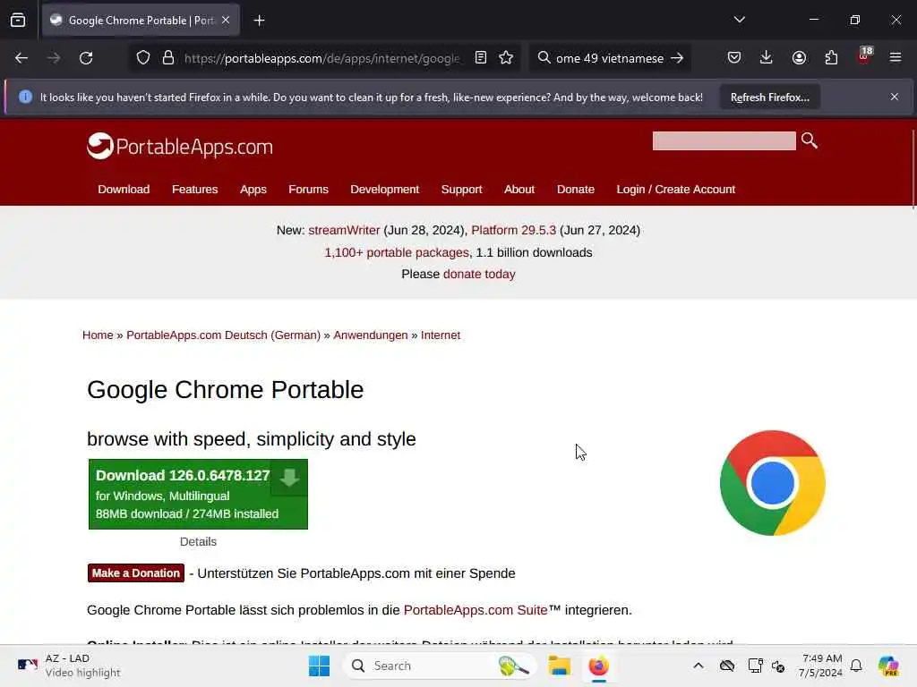Open the Support menu item
This screenshot has height=687, width=917.
(x=461, y=190)
